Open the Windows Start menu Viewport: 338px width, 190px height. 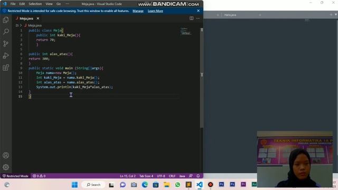(x=75, y=185)
